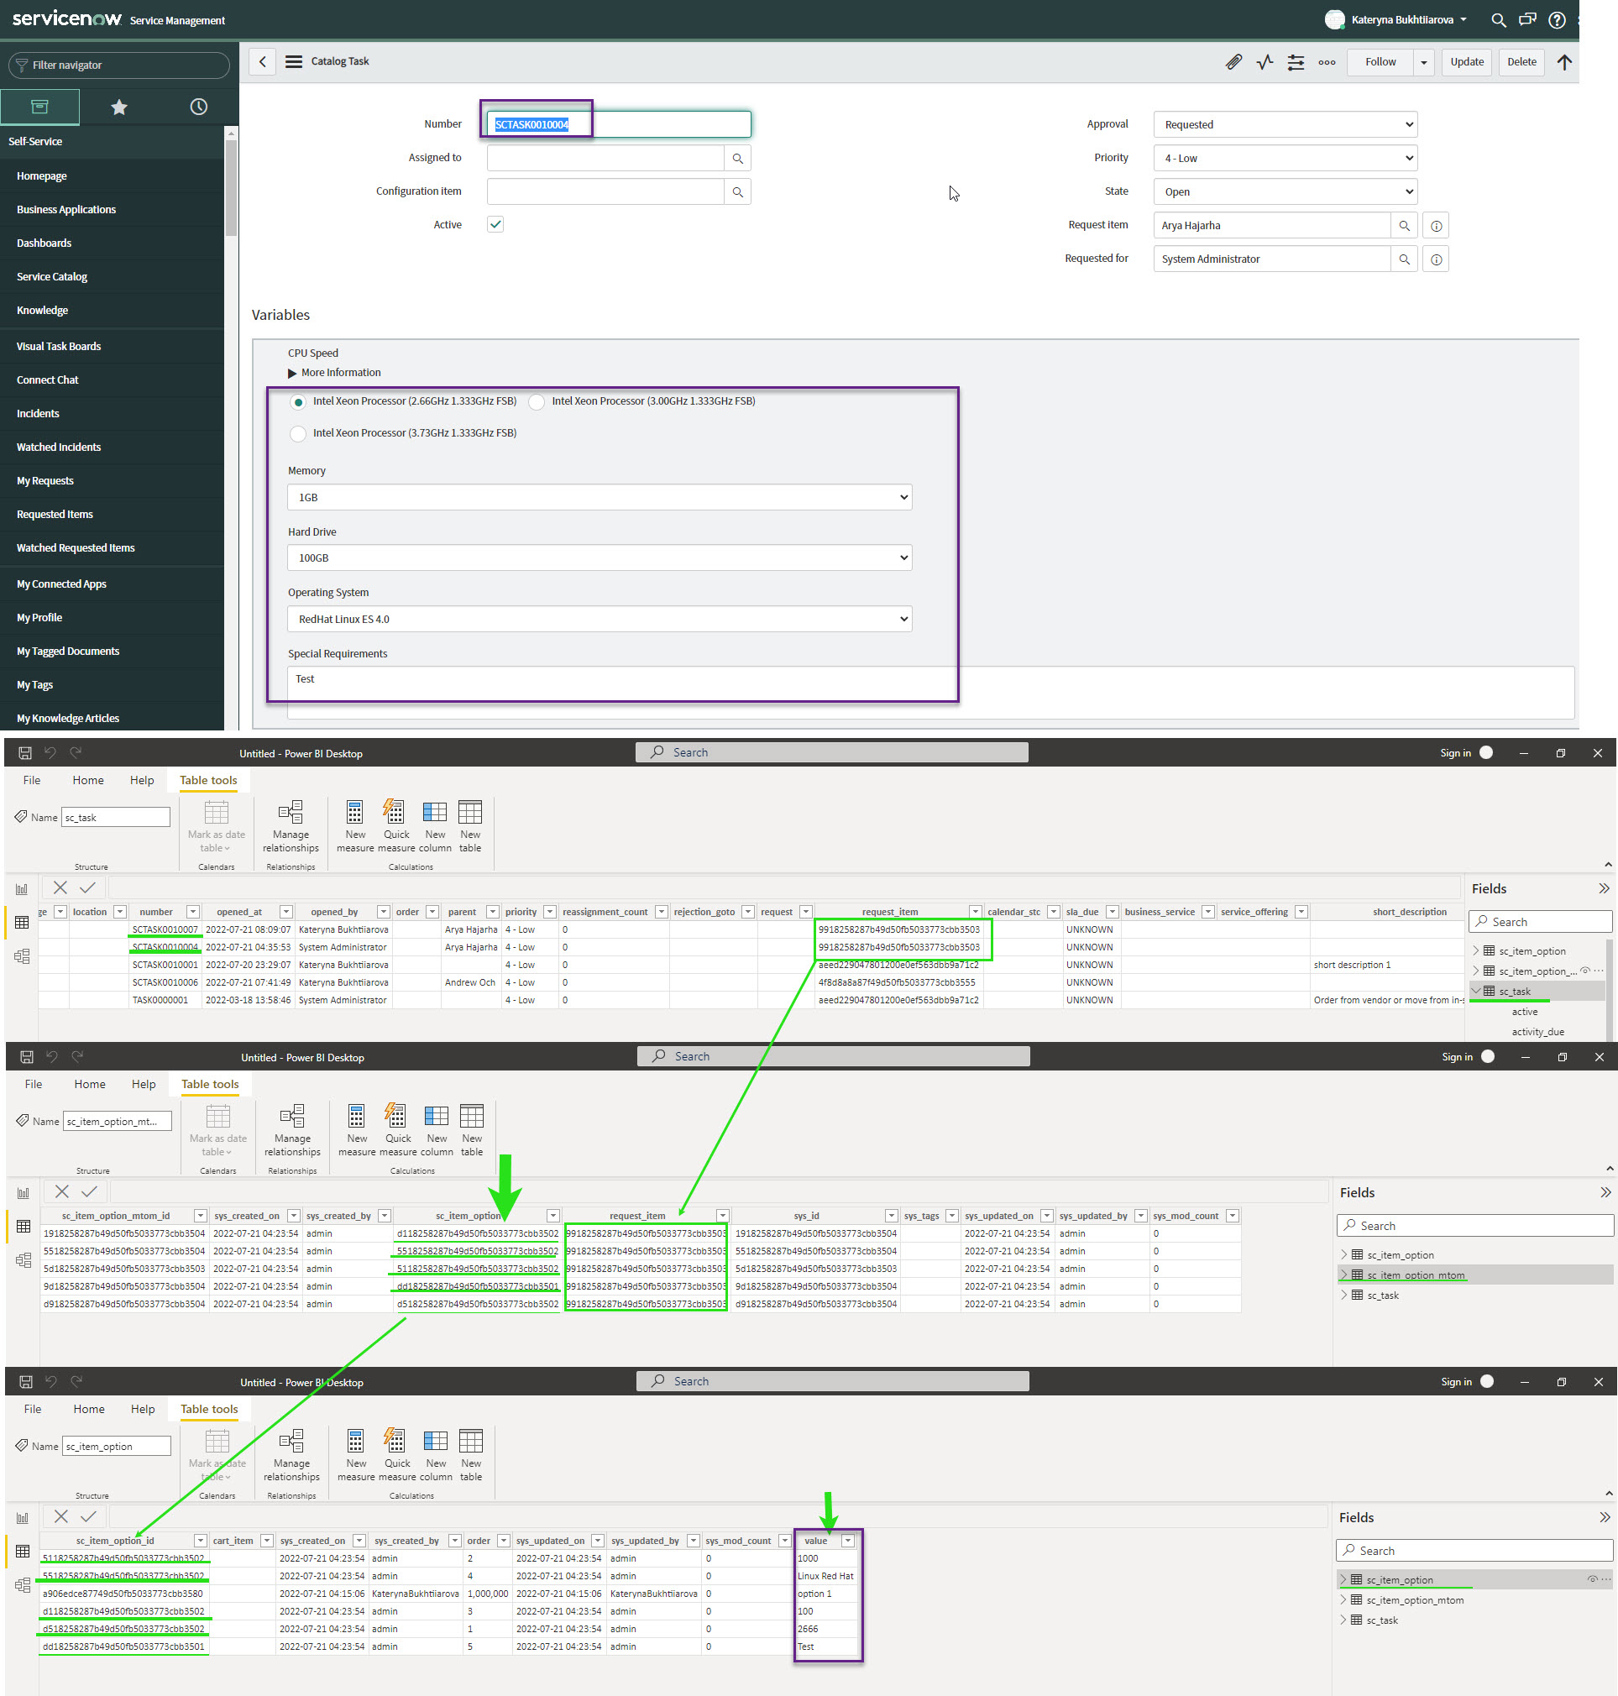Viewport: 1618px width, 1696px height.
Task: Select Intel Xeon 3.73GHz radio option
Action: click(297, 435)
